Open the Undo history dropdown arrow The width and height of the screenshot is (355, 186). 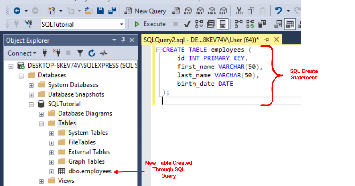pos(288,11)
